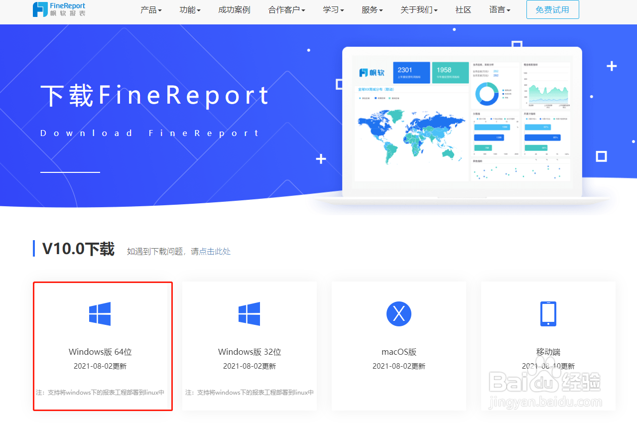Click the 下载FineReport banner heading
This screenshot has height=424, width=637.
(155, 96)
